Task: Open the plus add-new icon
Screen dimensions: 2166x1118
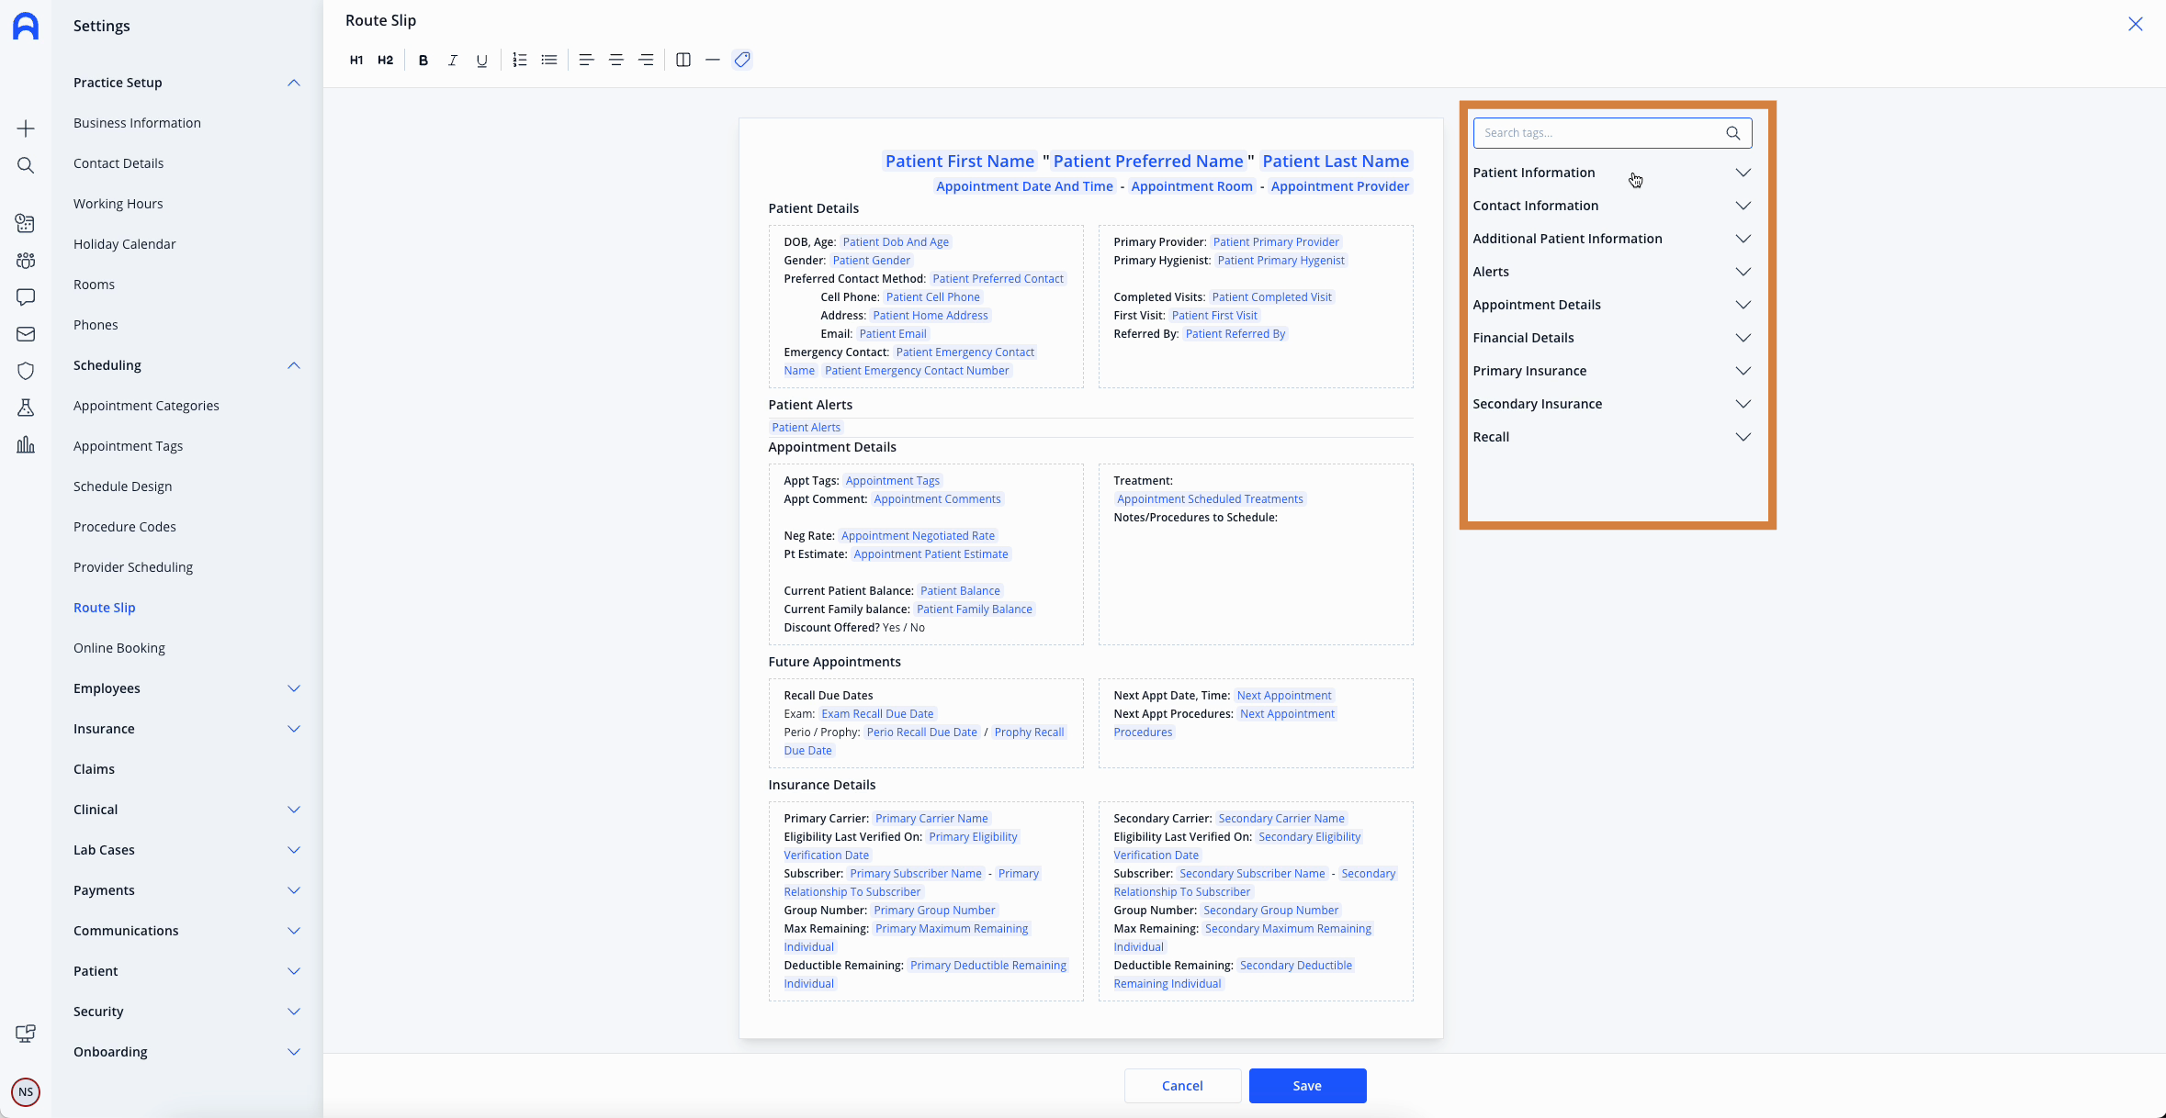Action: (26, 129)
